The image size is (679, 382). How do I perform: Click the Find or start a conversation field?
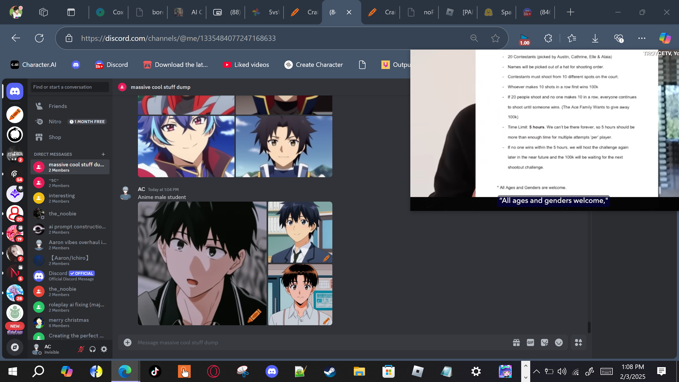pos(70,87)
